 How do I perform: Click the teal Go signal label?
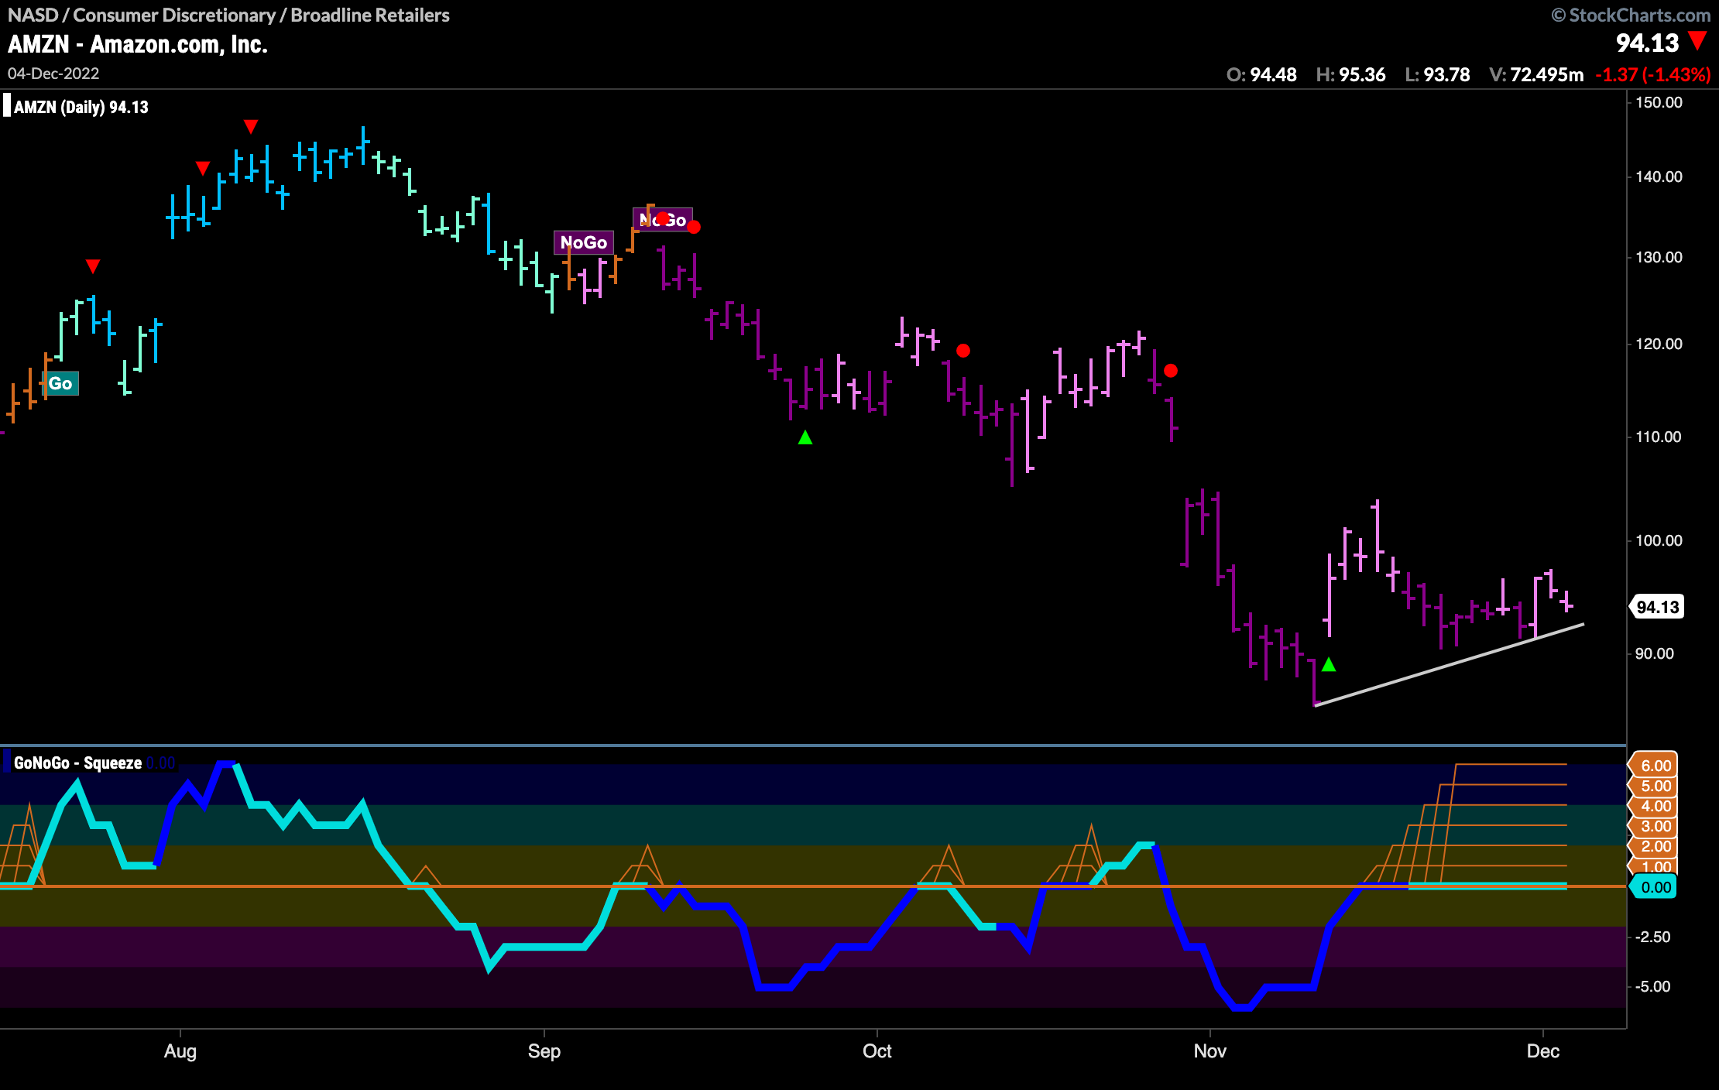click(61, 383)
